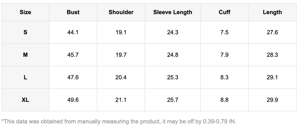300x126 pixels.
Task: Select the Cuff column header
Action: pyautogui.click(x=224, y=12)
